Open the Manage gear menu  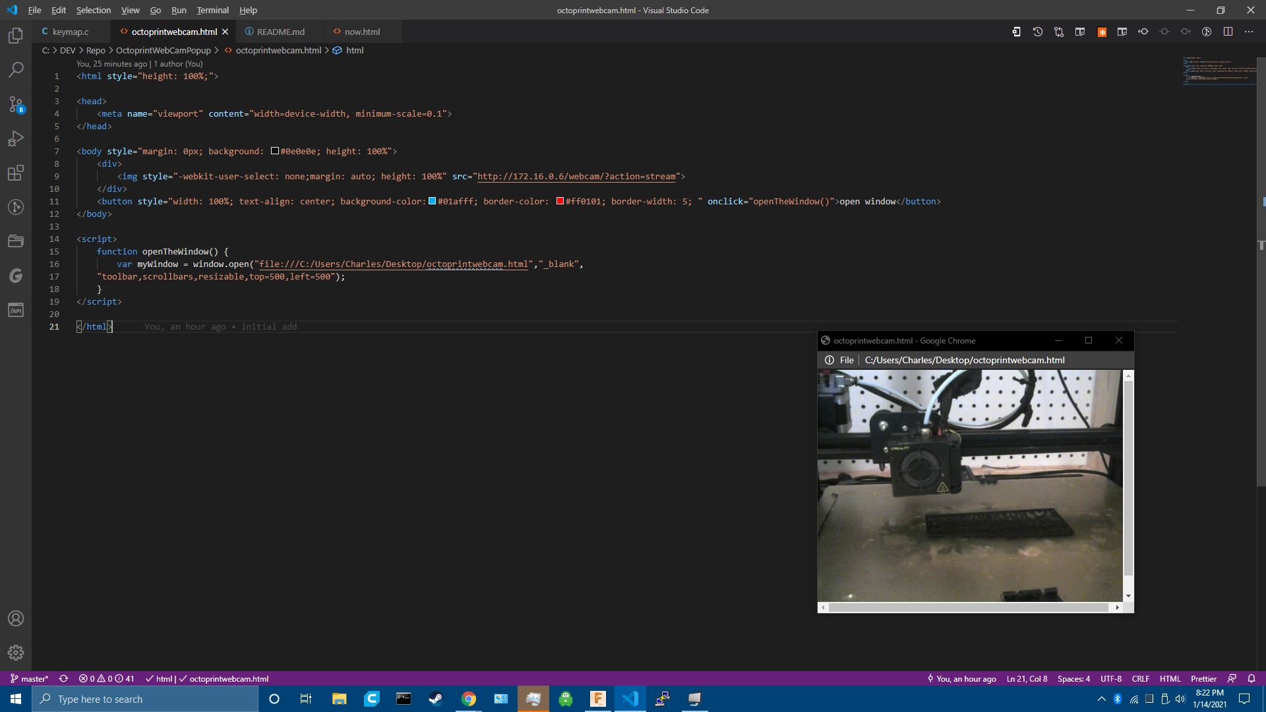(x=16, y=653)
